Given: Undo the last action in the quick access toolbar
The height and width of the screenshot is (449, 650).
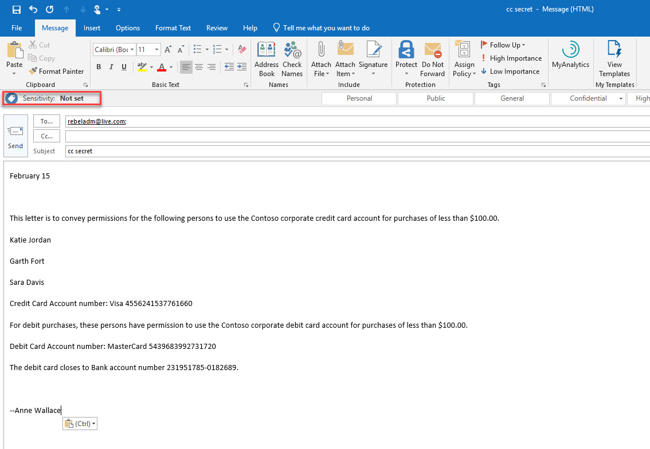Looking at the screenshot, I should (x=33, y=9).
